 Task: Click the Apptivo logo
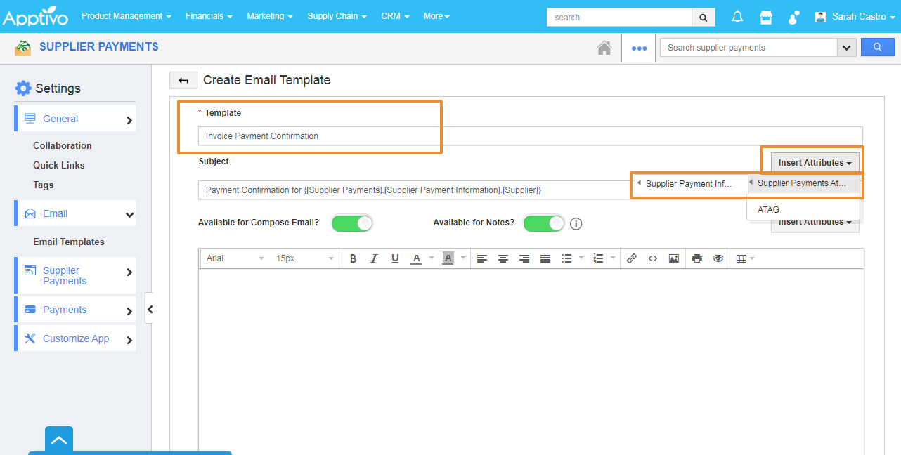pos(37,16)
